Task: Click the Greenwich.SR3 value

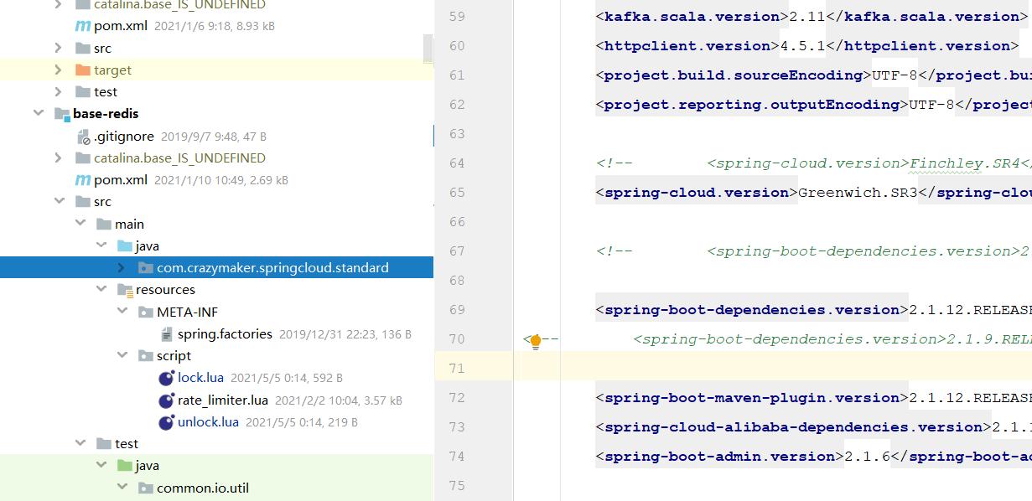Action: [858, 193]
